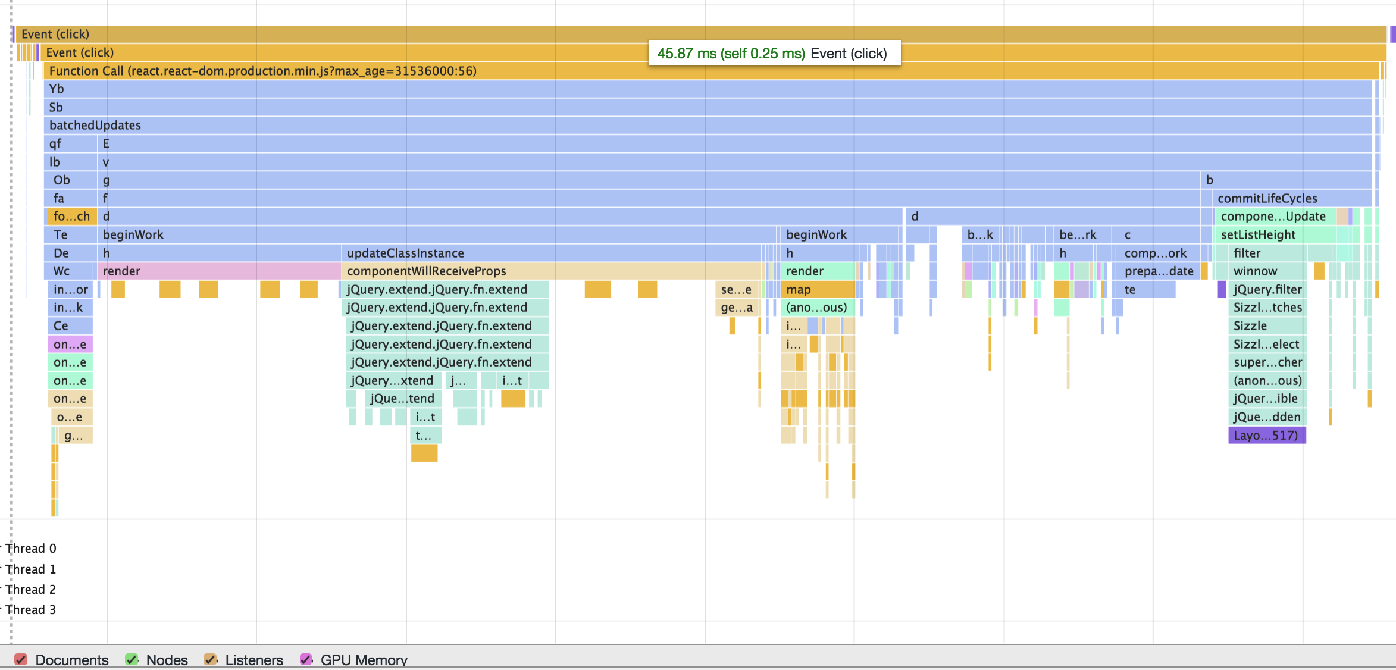Select the Function Call react-dom flame bar
1396x670 pixels.
711,71
